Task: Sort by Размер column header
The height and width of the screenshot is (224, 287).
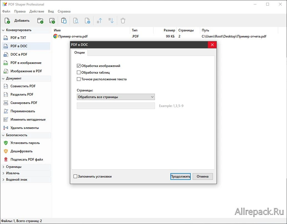Action: coord(165,30)
